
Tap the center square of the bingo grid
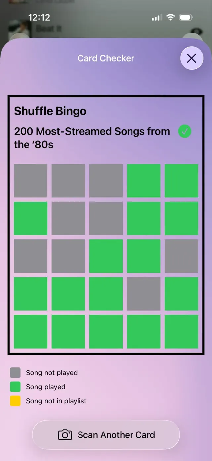106,256
